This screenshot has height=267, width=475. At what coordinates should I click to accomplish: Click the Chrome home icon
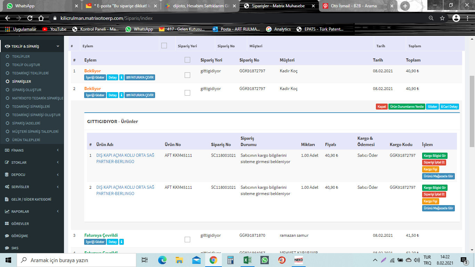pyautogui.click(x=41, y=18)
